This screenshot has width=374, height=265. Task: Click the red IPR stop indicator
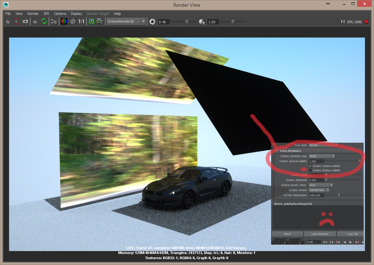pyautogui.click(x=366, y=22)
